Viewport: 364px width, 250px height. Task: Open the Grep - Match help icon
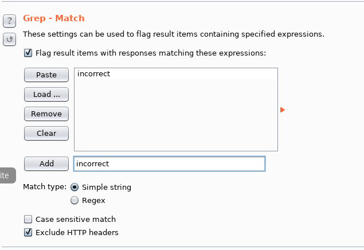click(x=9, y=22)
